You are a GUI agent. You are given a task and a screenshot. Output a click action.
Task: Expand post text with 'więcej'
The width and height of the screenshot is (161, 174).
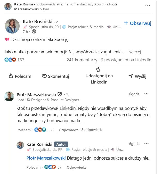pyautogui.click(x=135, y=52)
